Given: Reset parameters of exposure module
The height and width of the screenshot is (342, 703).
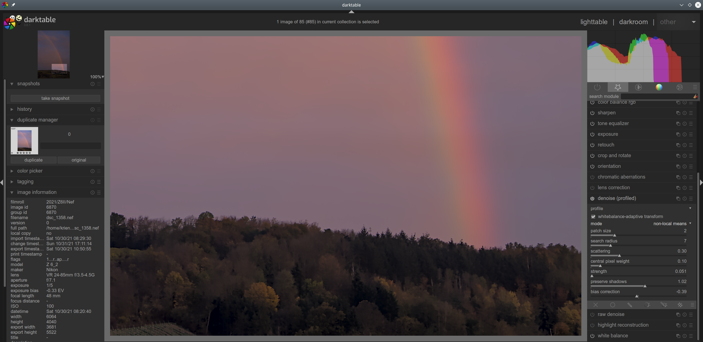Looking at the screenshot, I should click(x=685, y=134).
